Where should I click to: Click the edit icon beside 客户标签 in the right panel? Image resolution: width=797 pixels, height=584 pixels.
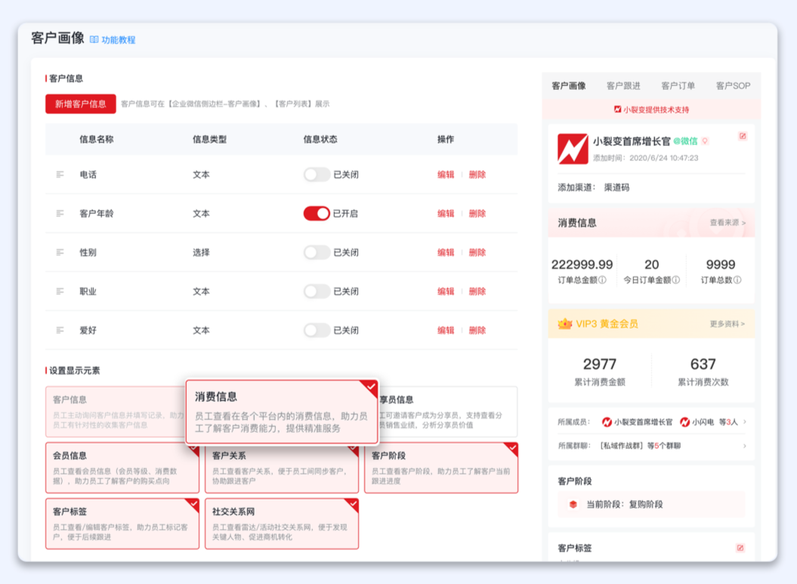740,548
